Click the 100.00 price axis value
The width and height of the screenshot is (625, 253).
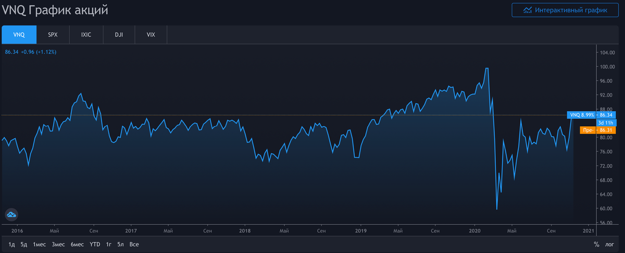(608, 66)
